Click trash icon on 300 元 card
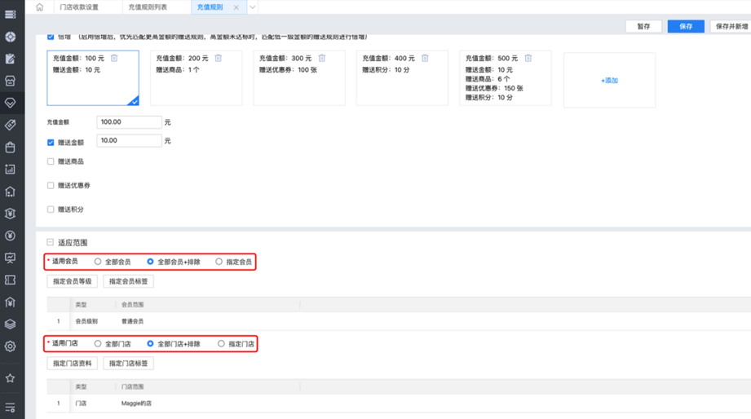Screen dimensions: 751x419 point(322,59)
